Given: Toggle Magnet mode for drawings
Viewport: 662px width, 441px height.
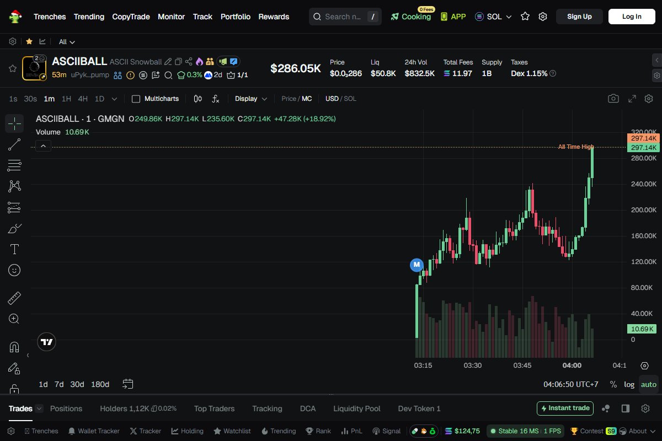Looking at the screenshot, I should (14, 347).
